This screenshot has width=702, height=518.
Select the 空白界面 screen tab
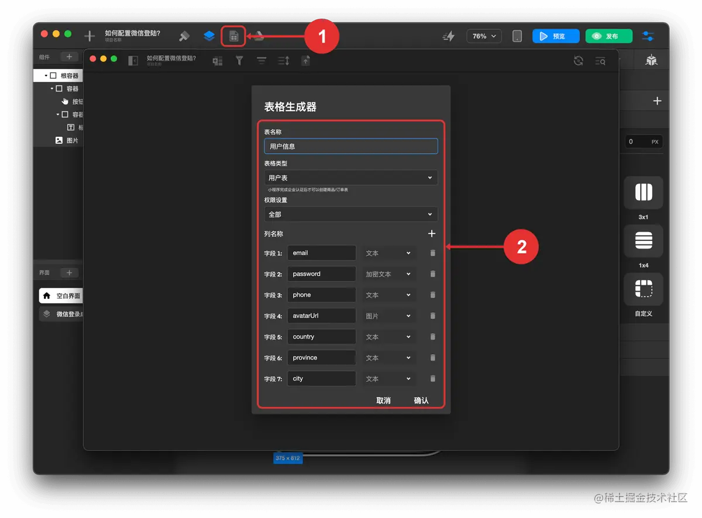tap(61, 296)
